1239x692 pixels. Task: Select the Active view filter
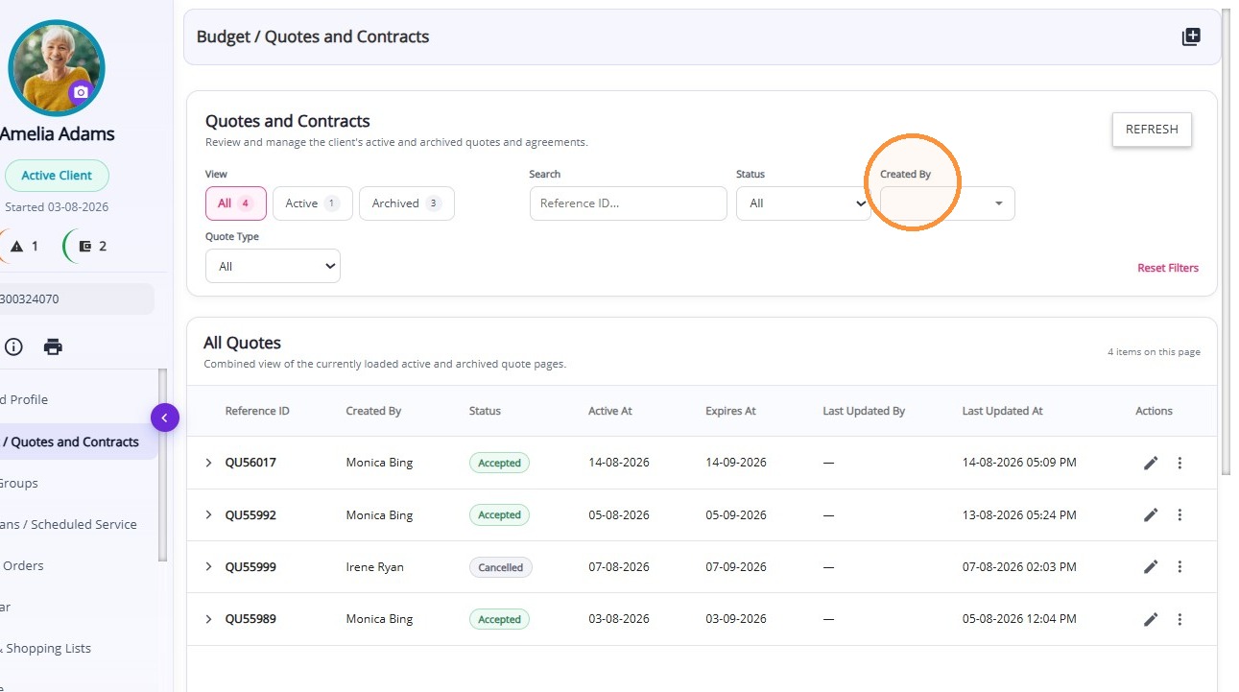(x=313, y=203)
